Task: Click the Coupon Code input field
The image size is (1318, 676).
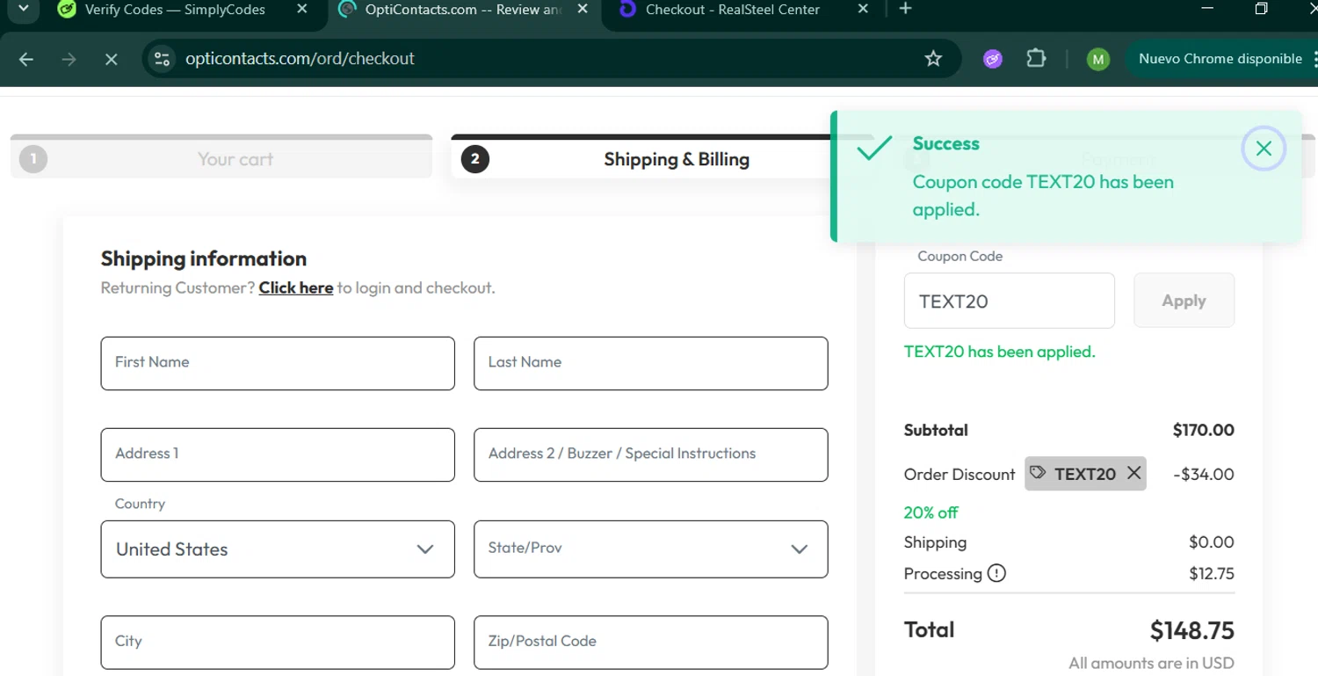Action: [1009, 301]
